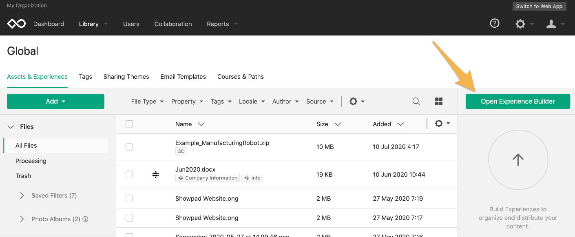Viewport: 575px width, 237px height.
Task: Click the 19 KB size cell
Action: coord(324,175)
